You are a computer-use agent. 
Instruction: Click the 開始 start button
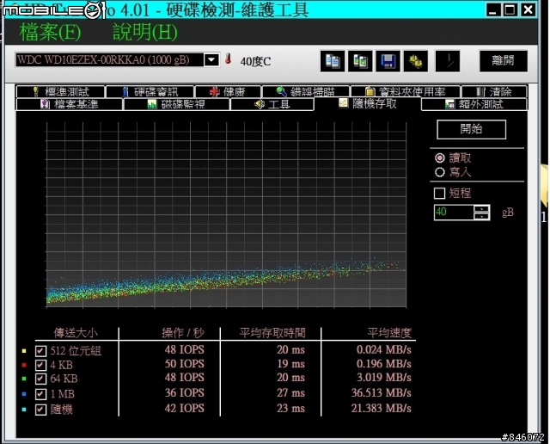pos(471,129)
